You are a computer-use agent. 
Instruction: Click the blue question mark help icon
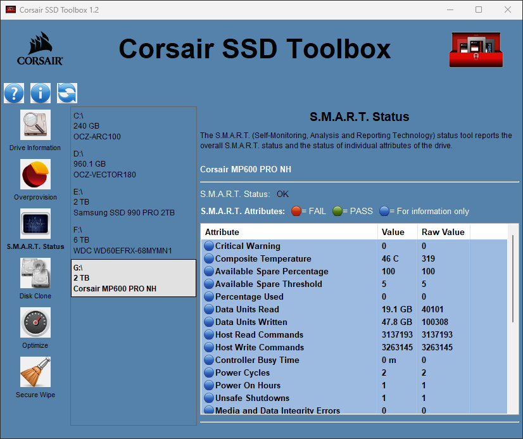click(14, 93)
